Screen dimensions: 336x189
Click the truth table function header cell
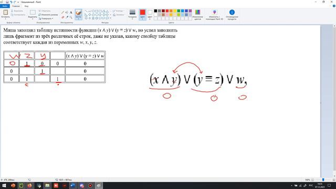(x=85, y=56)
